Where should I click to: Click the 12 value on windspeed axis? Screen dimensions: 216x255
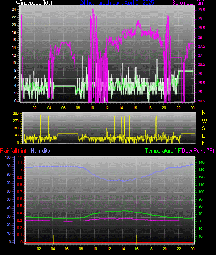(x=14, y=55)
